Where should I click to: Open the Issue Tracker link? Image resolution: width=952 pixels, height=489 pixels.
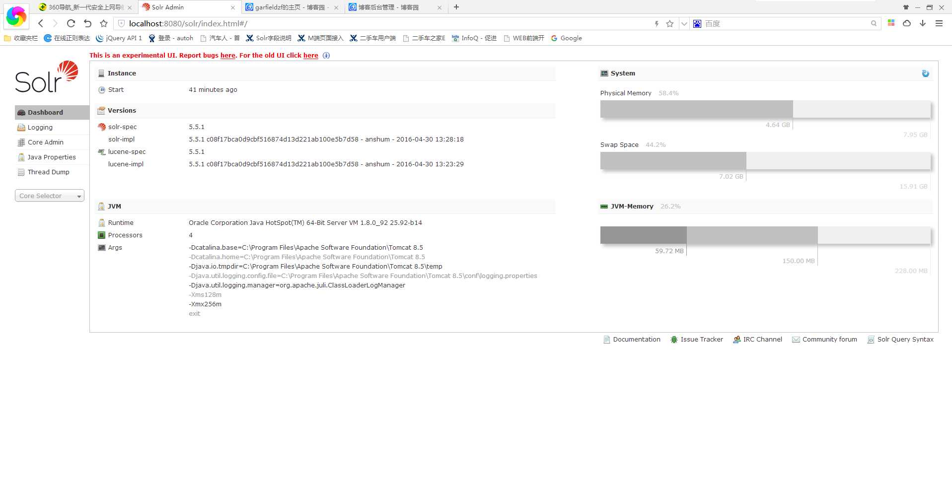[697, 340]
